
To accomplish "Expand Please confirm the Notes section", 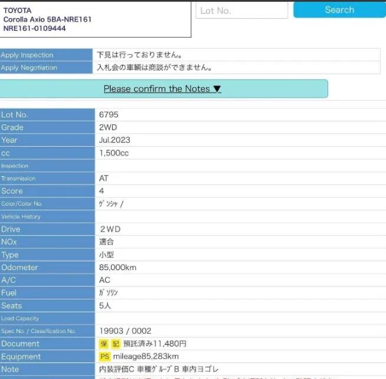I will 162,89.
